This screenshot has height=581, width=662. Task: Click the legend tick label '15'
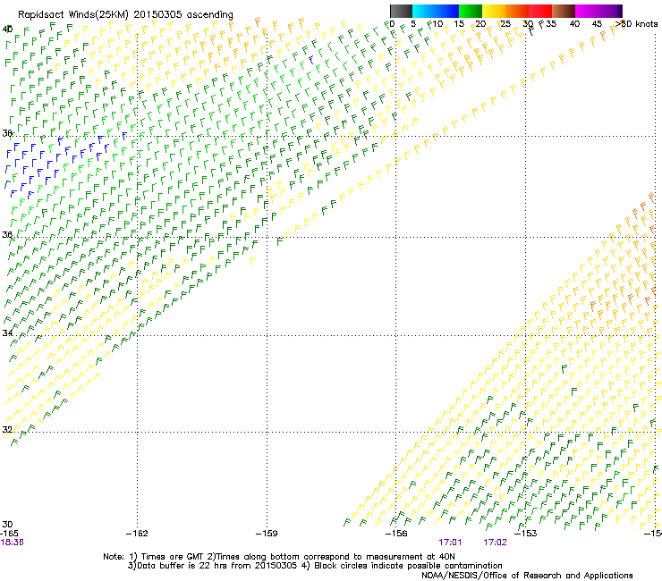[459, 24]
